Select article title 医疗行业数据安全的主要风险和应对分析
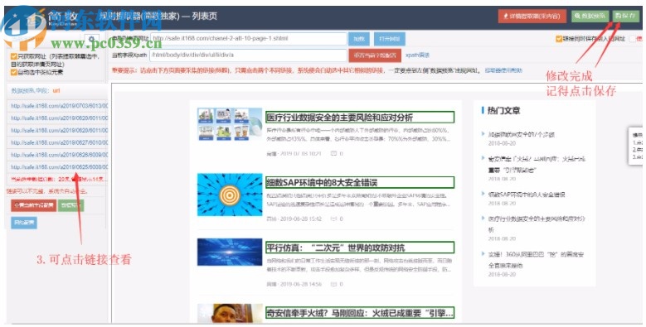 tap(360, 118)
